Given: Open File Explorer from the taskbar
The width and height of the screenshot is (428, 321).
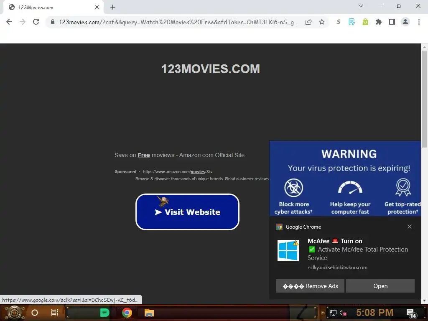Looking at the screenshot, I should (x=149, y=313).
